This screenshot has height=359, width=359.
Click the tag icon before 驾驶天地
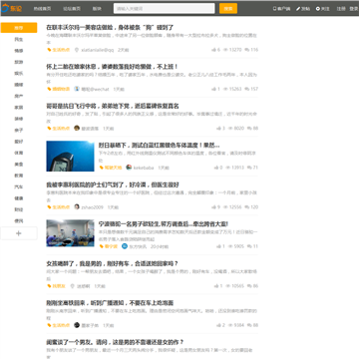(102, 168)
